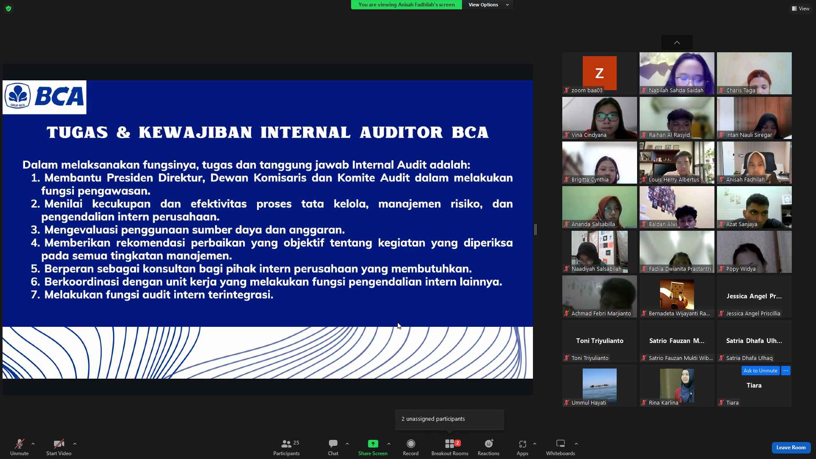This screenshot has width=816, height=459.
Task: Expand the Apps options arrow
Action: 535,444
